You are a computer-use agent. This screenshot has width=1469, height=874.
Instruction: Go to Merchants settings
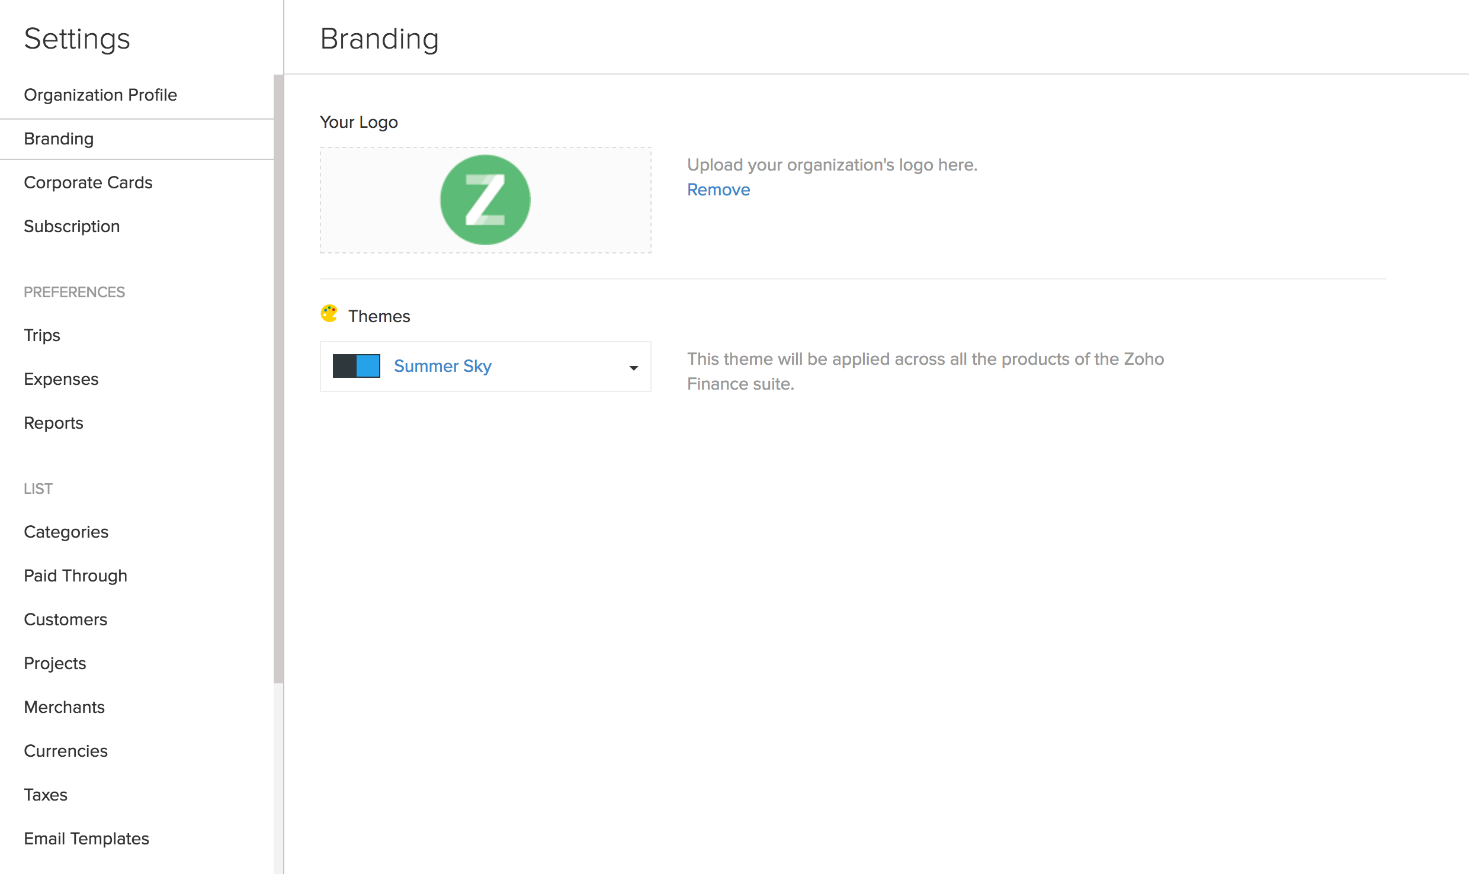(65, 707)
